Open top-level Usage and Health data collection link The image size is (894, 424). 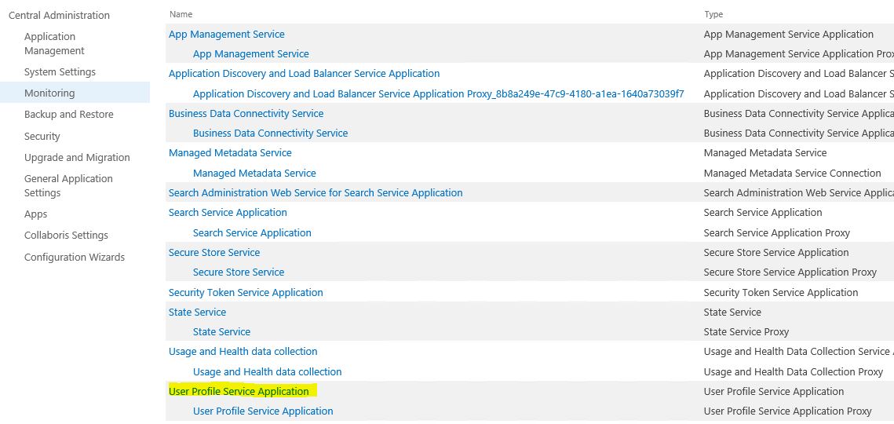click(x=243, y=352)
